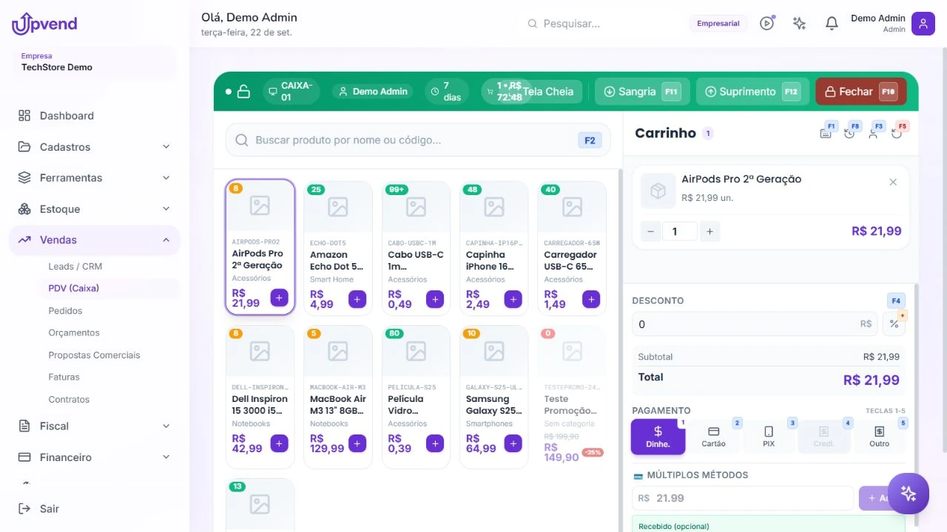Collapse the Vendas section

click(x=95, y=240)
